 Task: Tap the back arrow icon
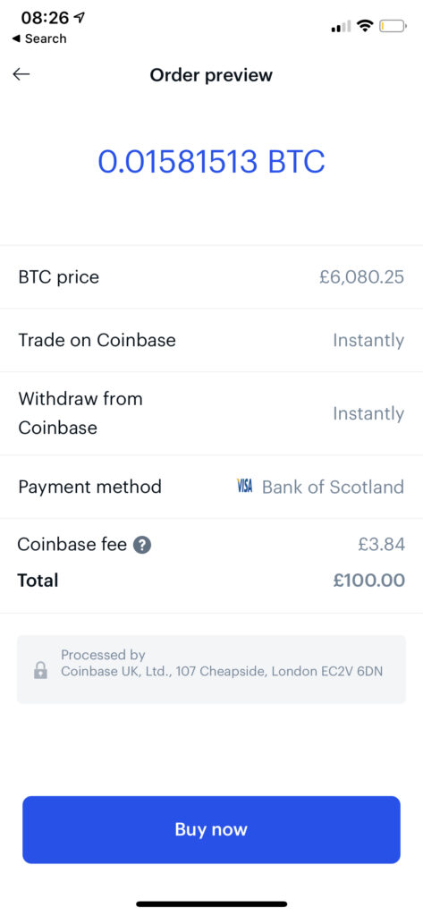point(21,74)
